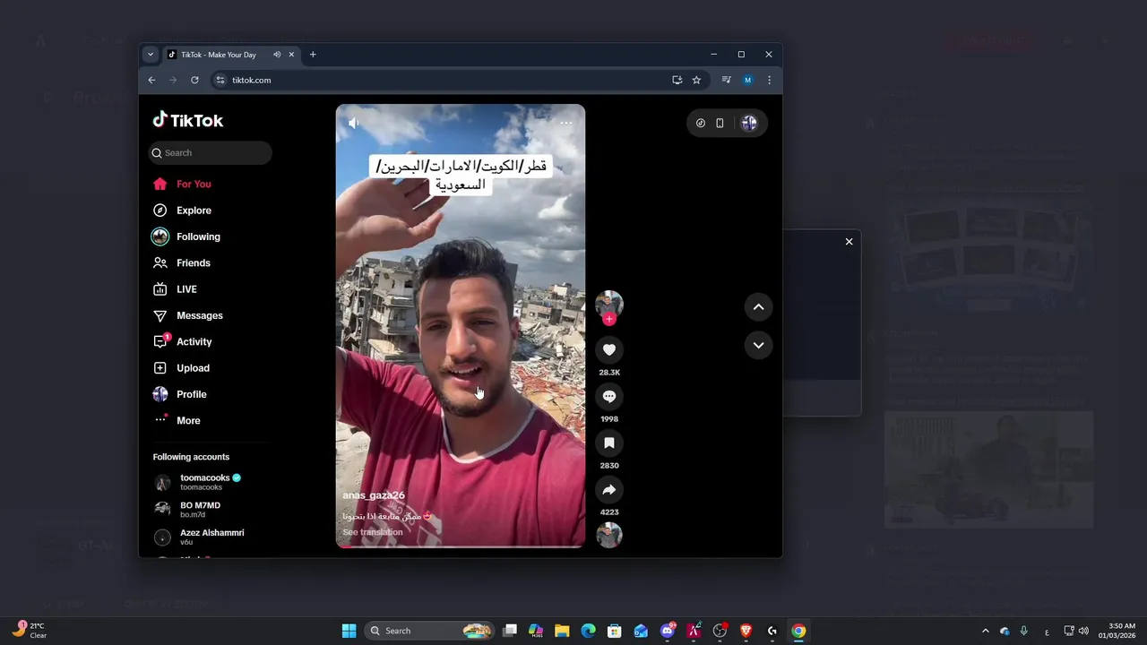Open the microphone indicator in system tray

coord(1023,631)
